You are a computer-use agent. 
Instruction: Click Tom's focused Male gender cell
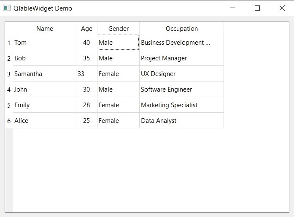tap(118, 42)
